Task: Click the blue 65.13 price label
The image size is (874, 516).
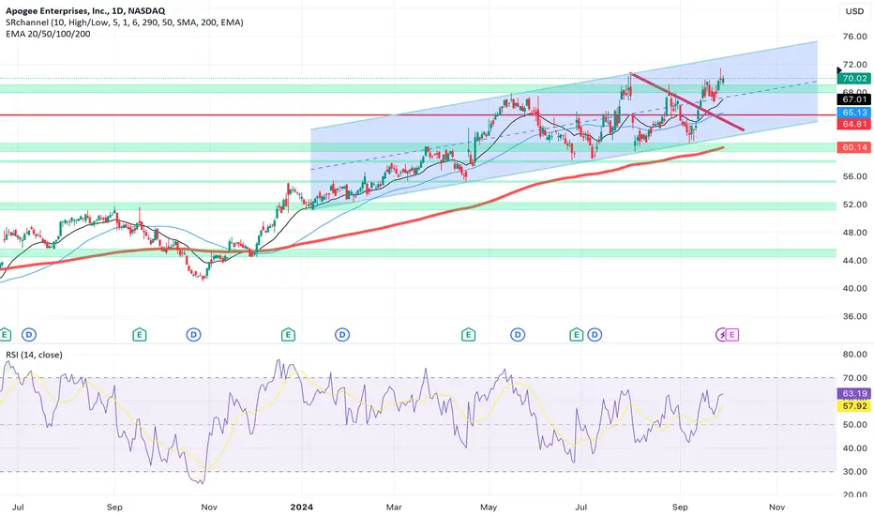Action: (854, 113)
